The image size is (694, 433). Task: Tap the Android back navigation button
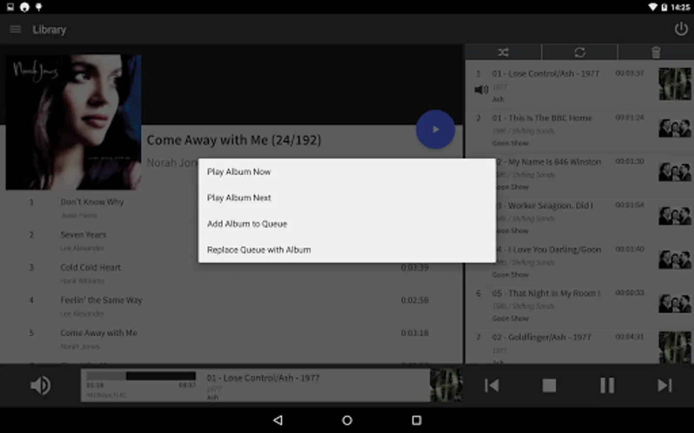(278, 420)
